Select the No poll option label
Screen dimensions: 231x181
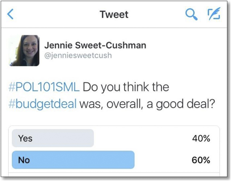click(x=24, y=160)
